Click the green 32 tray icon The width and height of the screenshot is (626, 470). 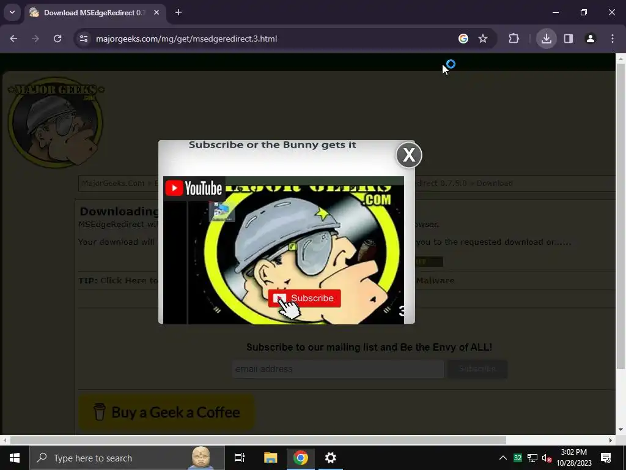(x=518, y=458)
